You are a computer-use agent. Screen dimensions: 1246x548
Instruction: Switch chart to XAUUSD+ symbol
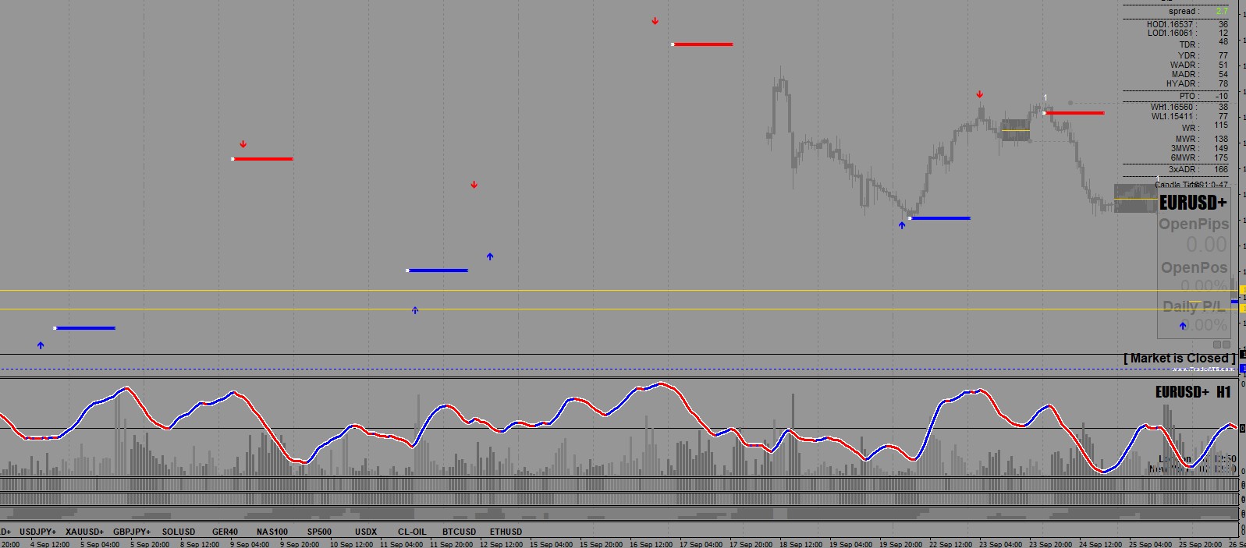click(x=84, y=532)
